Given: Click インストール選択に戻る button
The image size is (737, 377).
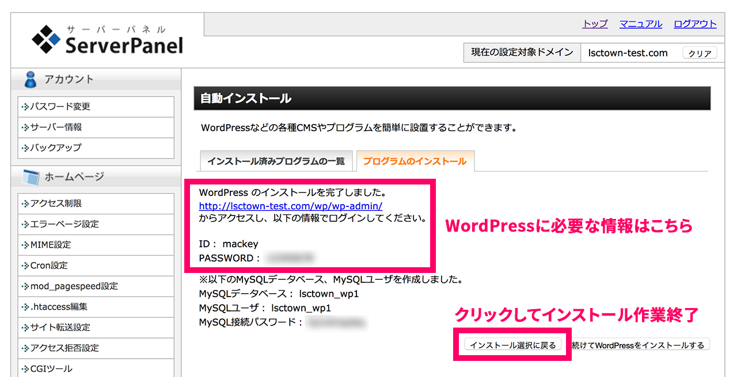Looking at the screenshot, I should click(512, 345).
